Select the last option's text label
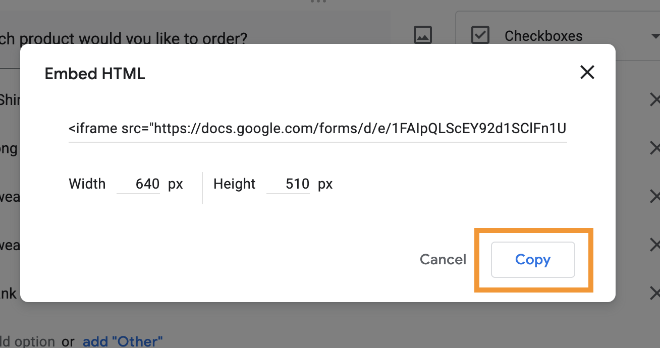This screenshot has width=660, height=348. 8,294
